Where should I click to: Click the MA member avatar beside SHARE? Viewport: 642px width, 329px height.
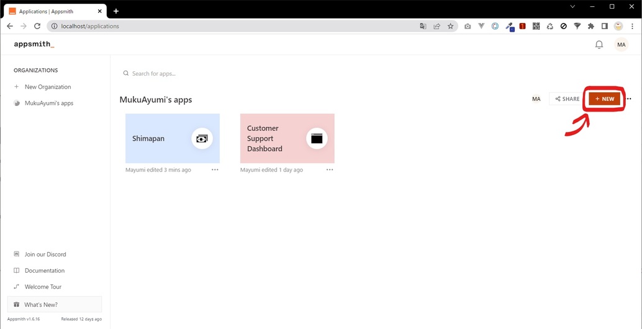tap(536, 99)
